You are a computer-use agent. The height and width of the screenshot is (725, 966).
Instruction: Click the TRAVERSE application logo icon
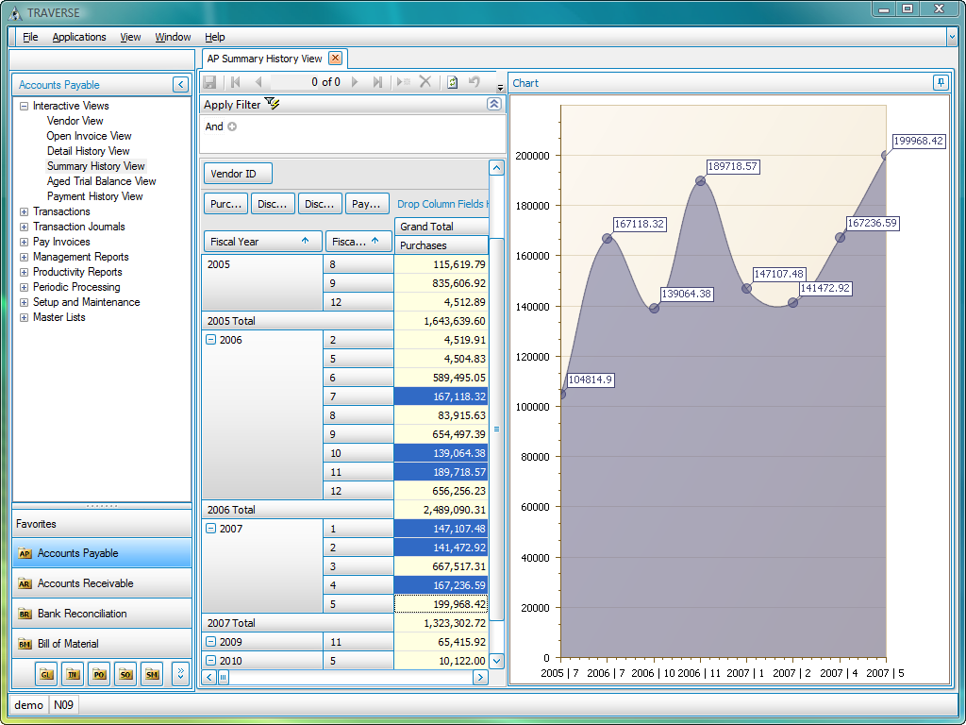click(x=15, y=12)
